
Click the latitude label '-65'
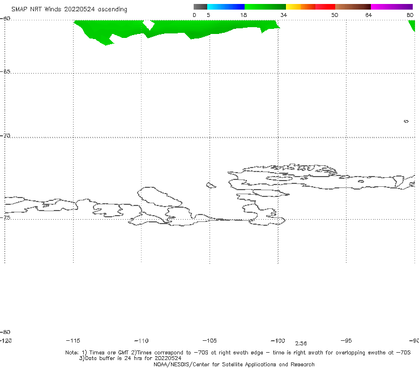click(5, 72)
